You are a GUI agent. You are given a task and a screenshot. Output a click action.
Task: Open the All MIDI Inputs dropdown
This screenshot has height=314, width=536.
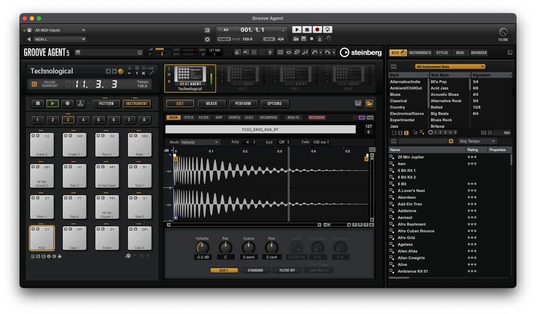[60, 30]
